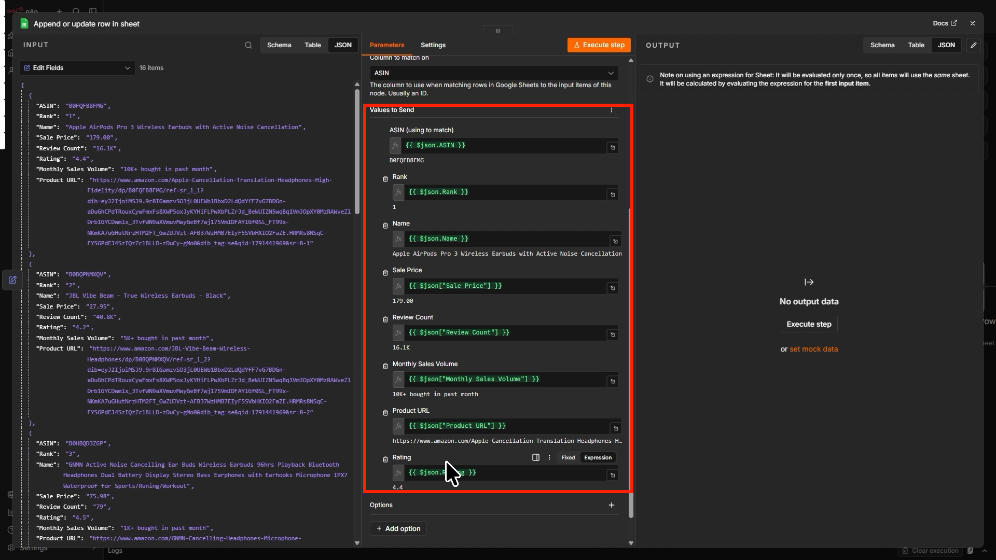Switch input view to Schema tab

[279, 45]
